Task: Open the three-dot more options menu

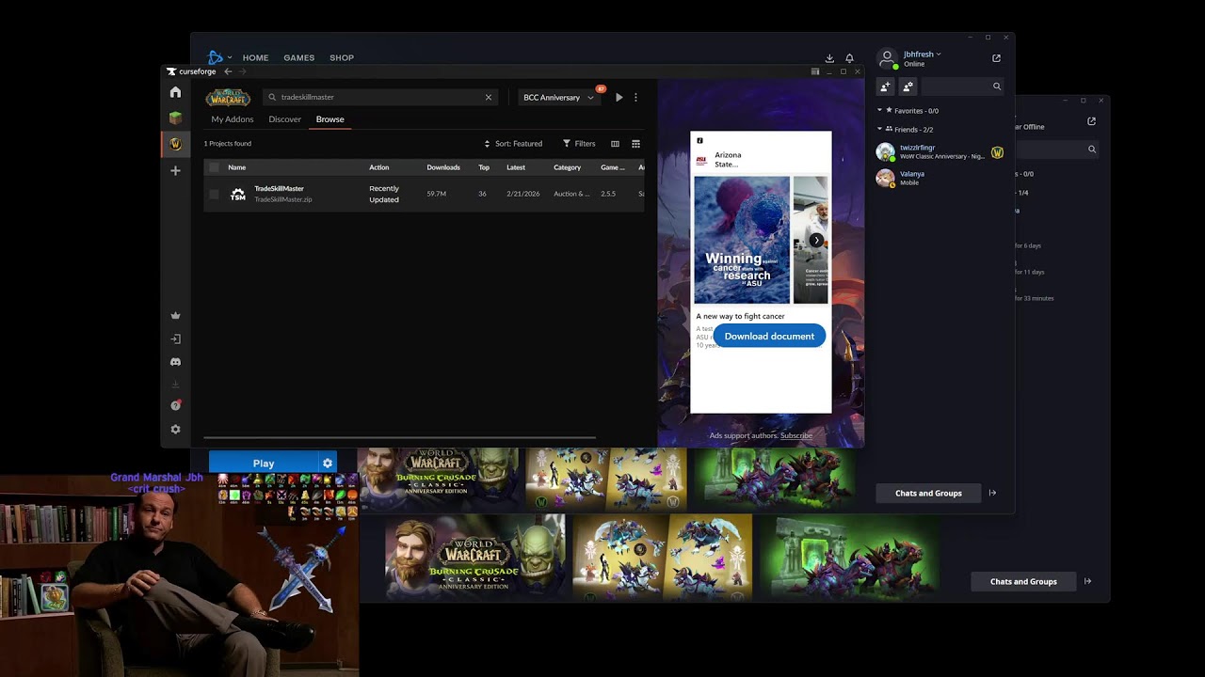Action: (x=635, y=97)
